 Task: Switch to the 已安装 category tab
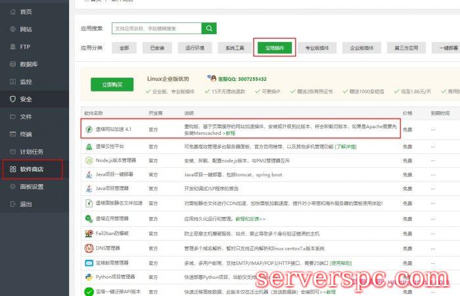pyautogui.click(x=157, y=48)
